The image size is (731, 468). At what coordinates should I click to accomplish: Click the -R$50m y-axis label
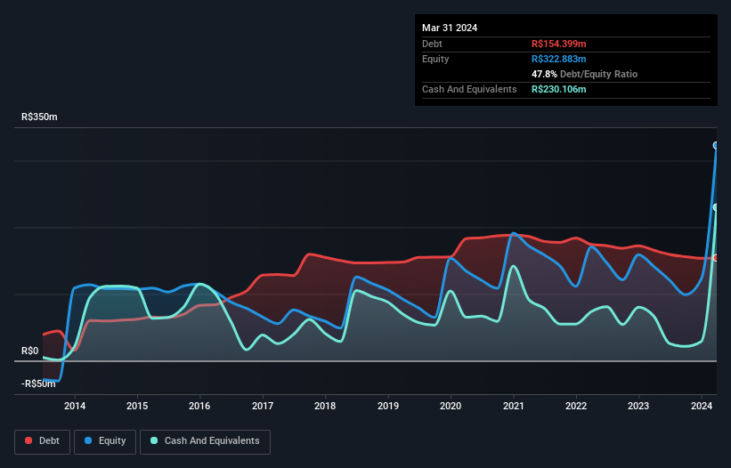pos(38,383)
